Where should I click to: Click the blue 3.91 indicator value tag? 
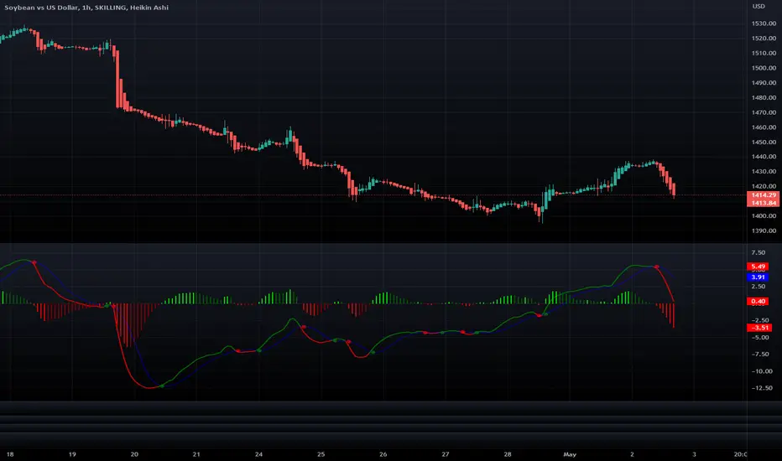tap(758, 277)
